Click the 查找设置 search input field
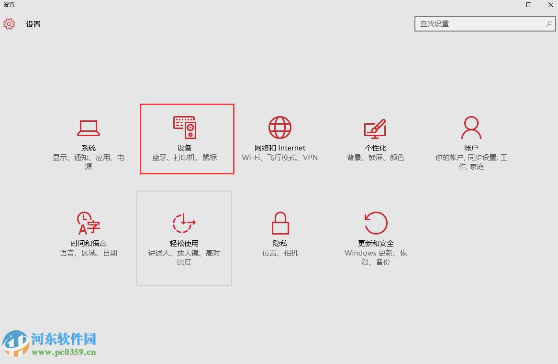 click(479, 23)
